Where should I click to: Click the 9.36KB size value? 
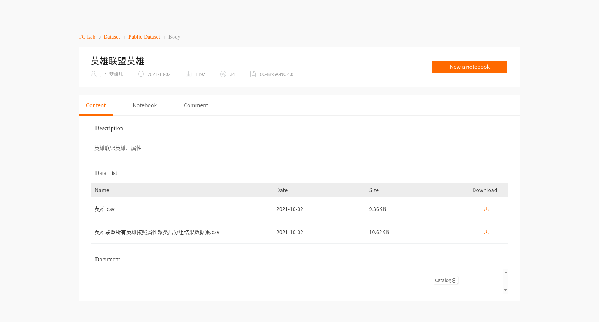pos(377,209)
